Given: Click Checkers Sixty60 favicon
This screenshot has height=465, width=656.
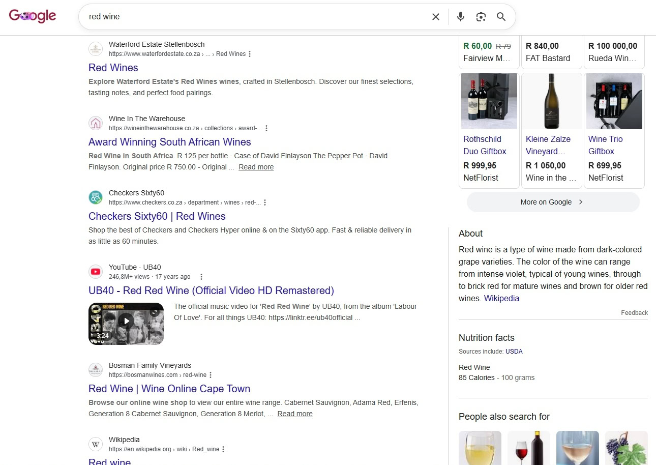Looking at the screenshot, I should click(x=96, y=197).
